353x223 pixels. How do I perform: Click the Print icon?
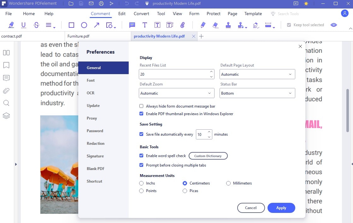pyautogui.click(x=101, y=3)
